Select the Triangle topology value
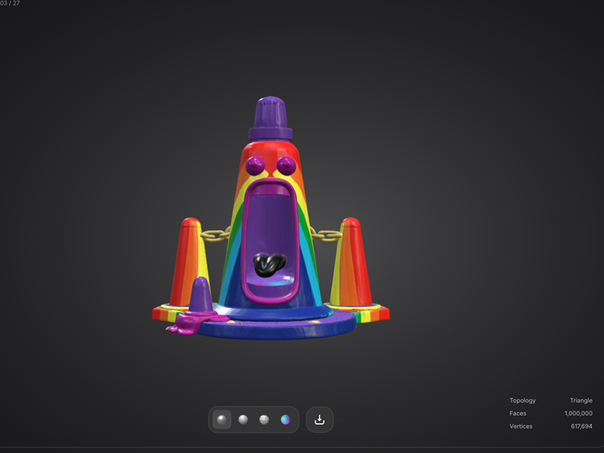The height and width of the screenshot is (453, 604). point(581,401)
